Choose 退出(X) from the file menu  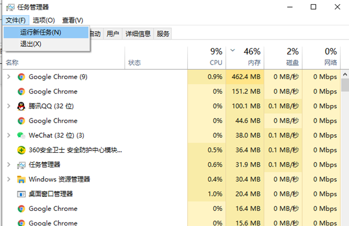point(46,44)
